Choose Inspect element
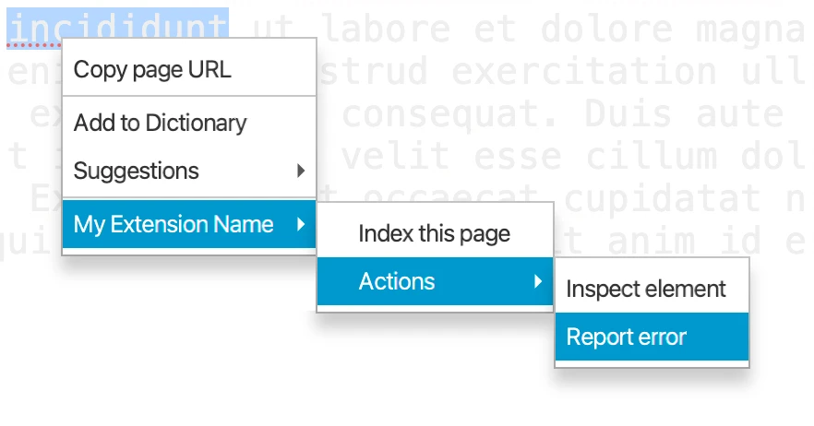814x426 pixels. click(646, 289)
